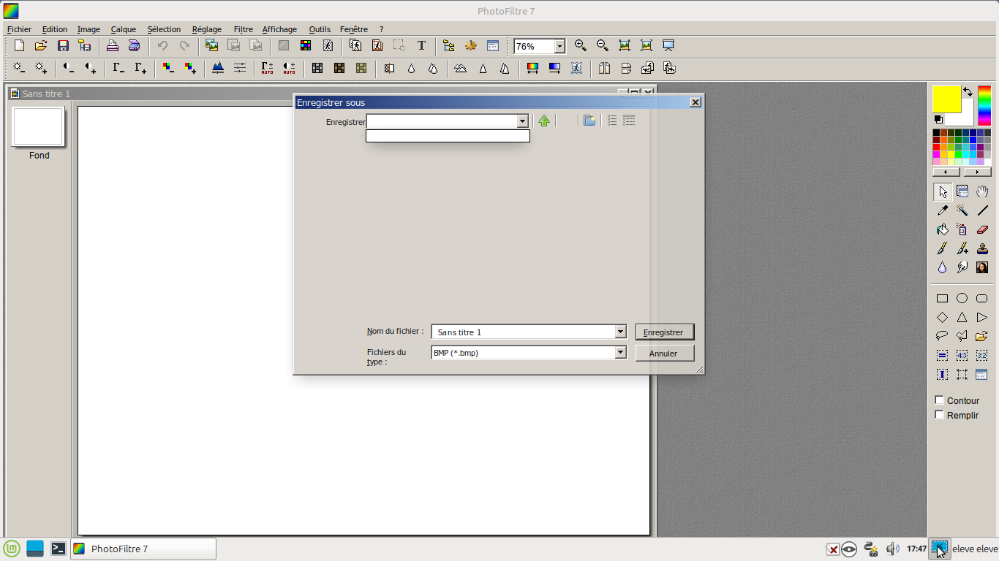Open the Filtre menu
This screenshot has width=999, height=561.
(x=243, y=29)
